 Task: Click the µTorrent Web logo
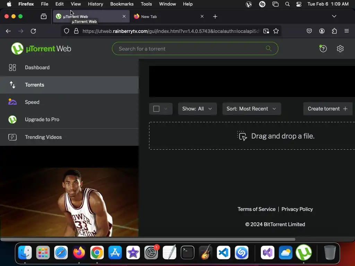[x=41, y=48]
